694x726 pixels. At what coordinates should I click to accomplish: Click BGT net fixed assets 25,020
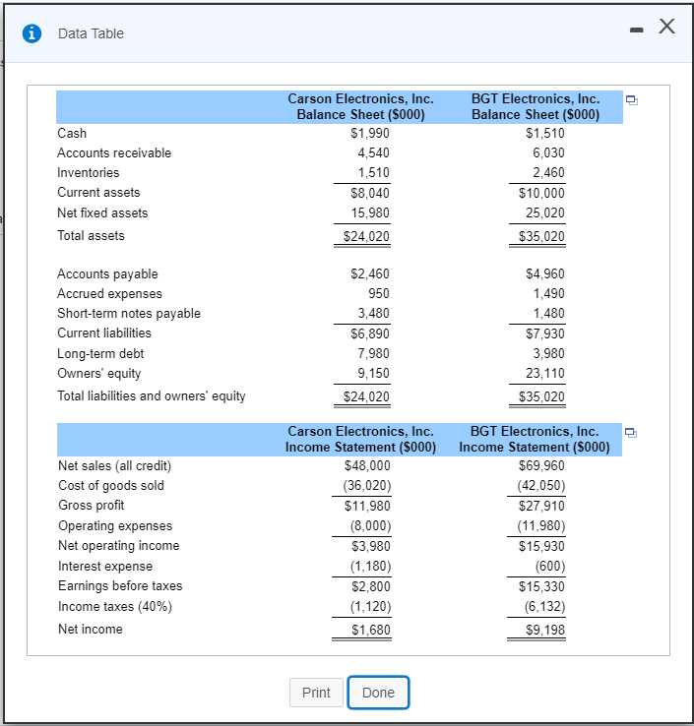pos(545,213)
